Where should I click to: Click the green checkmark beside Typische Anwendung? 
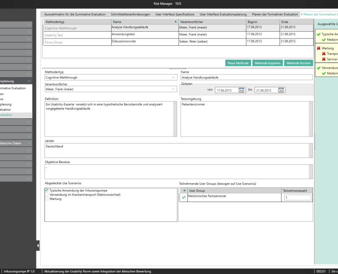tap(318, 34)
